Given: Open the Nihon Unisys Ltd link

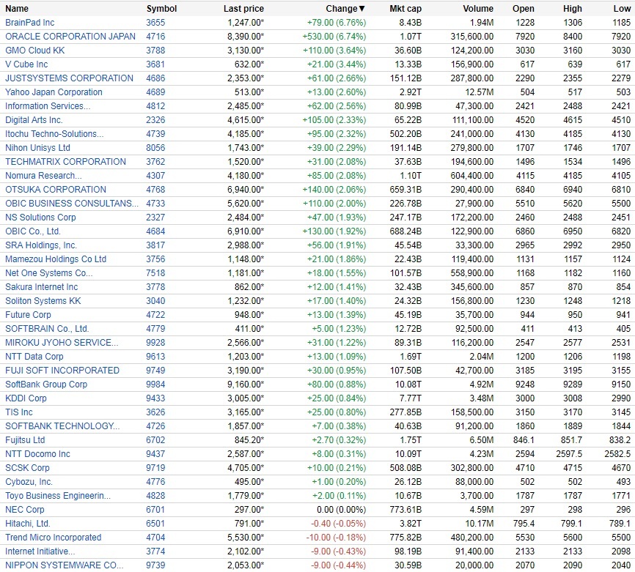Looking at the screenshot, I should 37,148.
